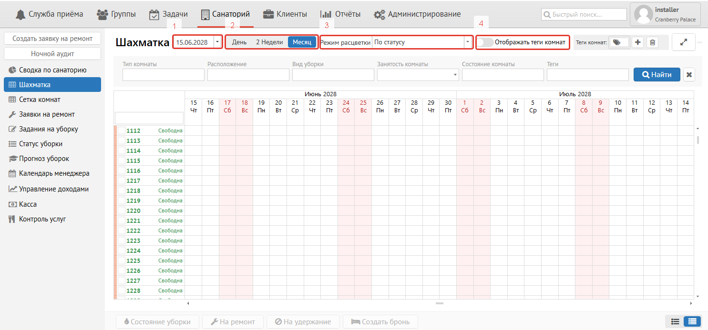Open Режим расцветки dropdown

(x=422, y=42)
